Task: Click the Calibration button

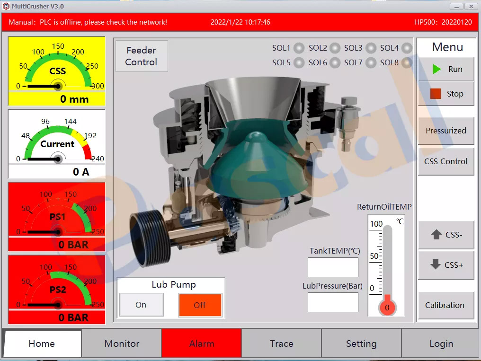Action: [x=446, y=305]
